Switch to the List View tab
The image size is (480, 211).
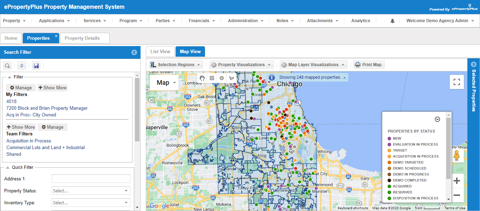[160, 51]
